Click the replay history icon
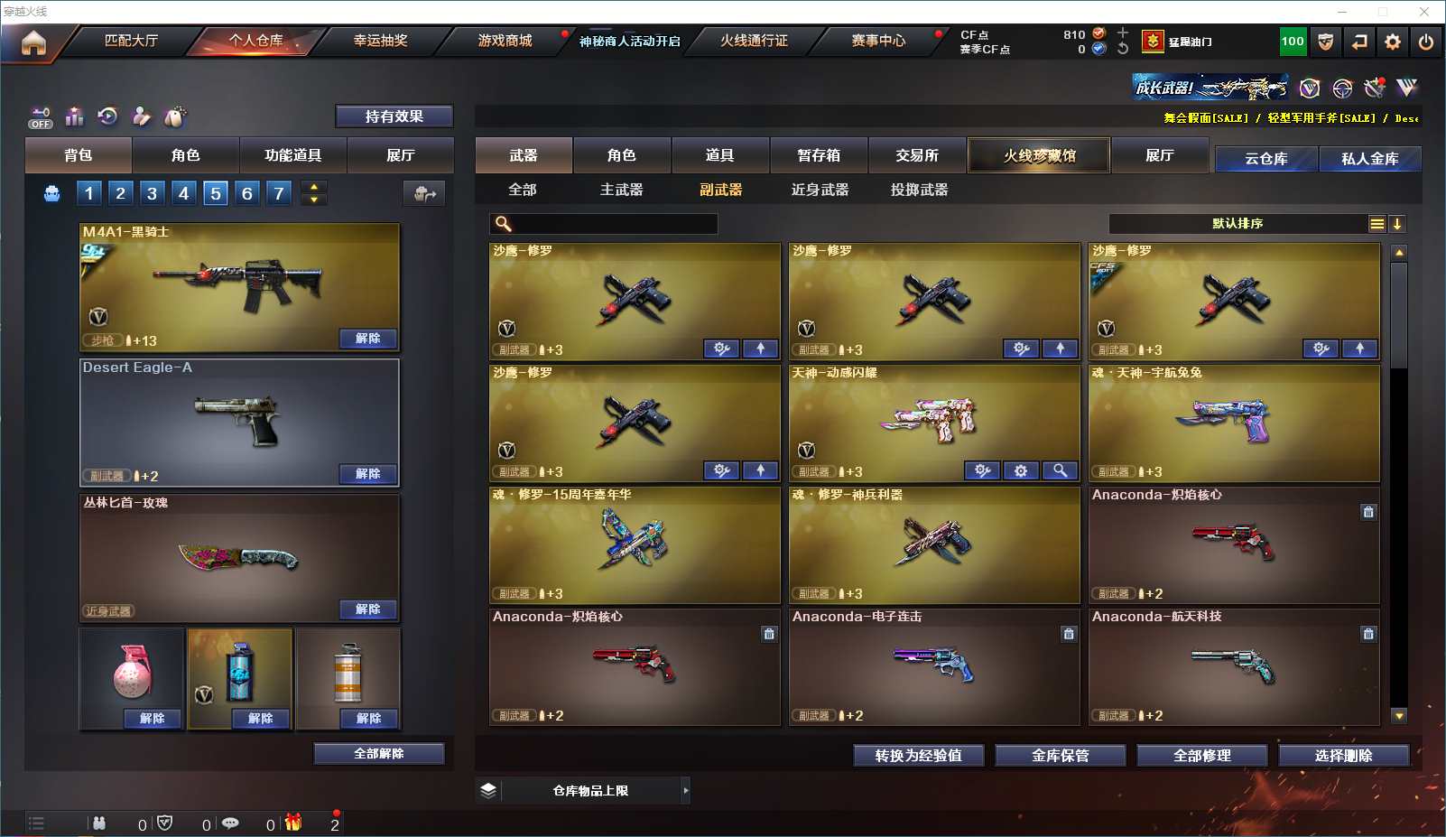 click(x=108, y=116)
